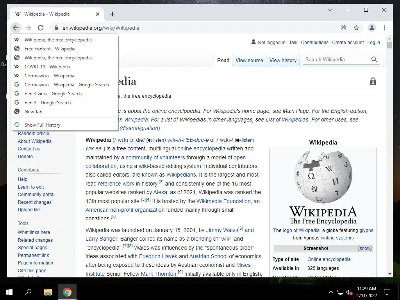Open List of Wikipedias link
Viewport: 400px width, 300px height.
click(x=287, y=120)
